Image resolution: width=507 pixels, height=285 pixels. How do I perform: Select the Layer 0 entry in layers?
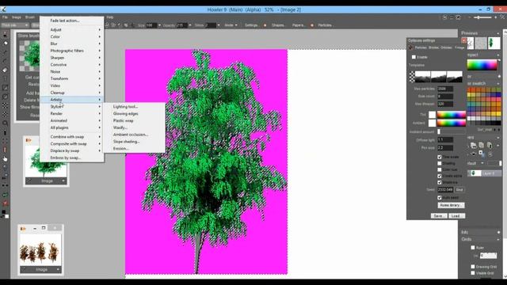tap(484, 173)
